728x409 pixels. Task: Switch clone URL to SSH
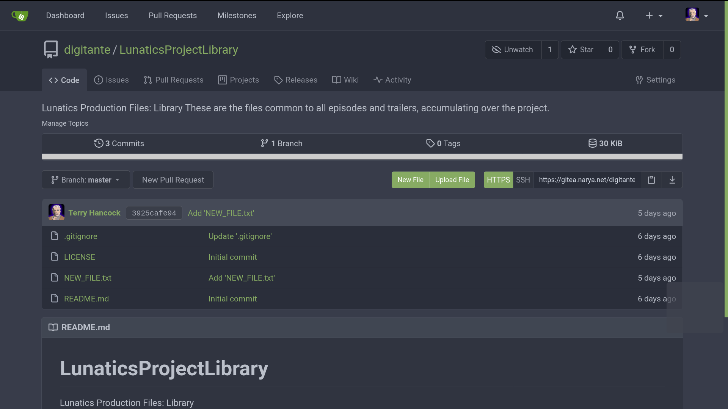523,180
